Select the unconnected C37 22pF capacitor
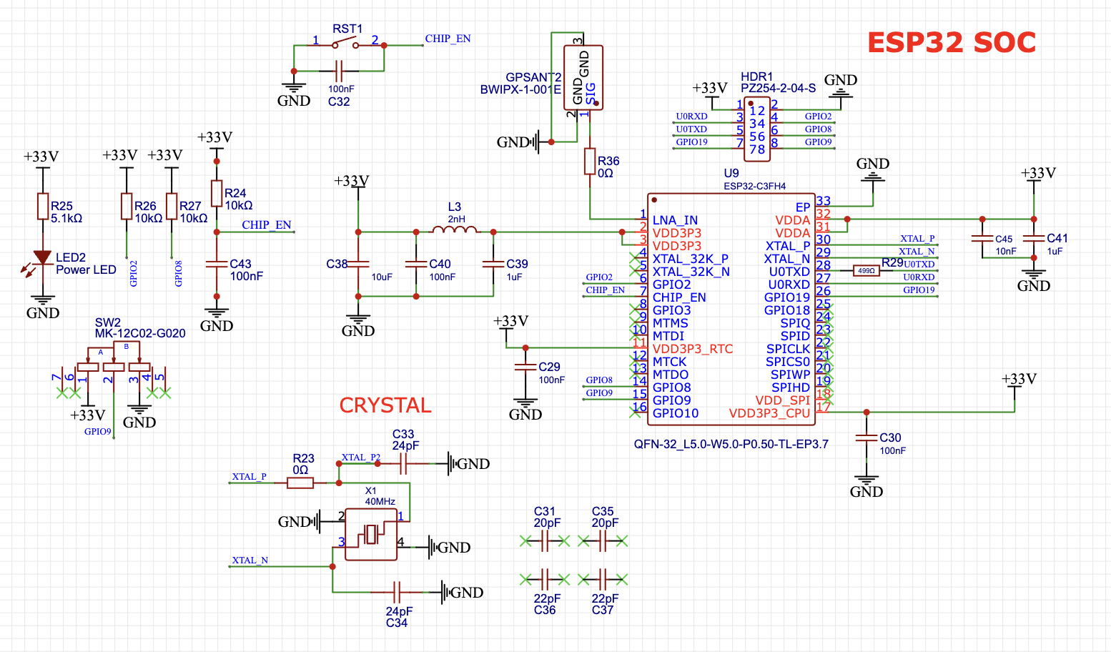Screen dimensions: 1111x652 (603, 578)
